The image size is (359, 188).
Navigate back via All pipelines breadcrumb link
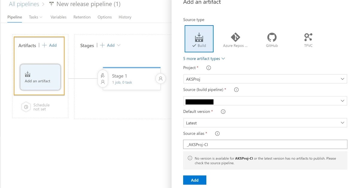tap(24, 4)
